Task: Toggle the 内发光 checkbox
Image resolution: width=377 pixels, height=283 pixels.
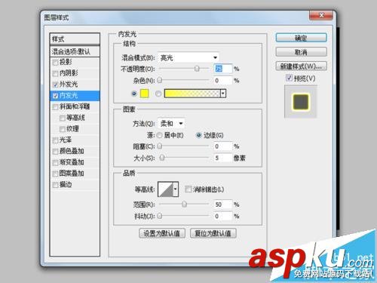Action: point(55,96)
